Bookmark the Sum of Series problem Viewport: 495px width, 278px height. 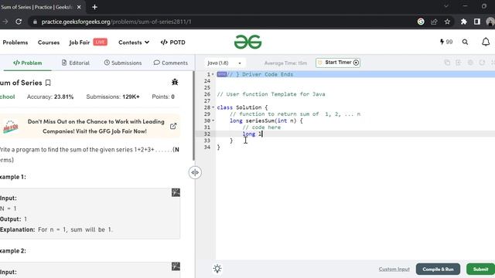click(48, 83)
